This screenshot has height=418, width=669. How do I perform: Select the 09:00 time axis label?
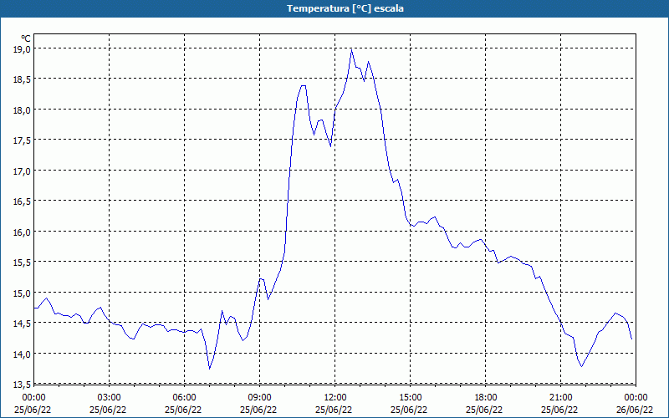pyautogui.click(x=259, y=398)
